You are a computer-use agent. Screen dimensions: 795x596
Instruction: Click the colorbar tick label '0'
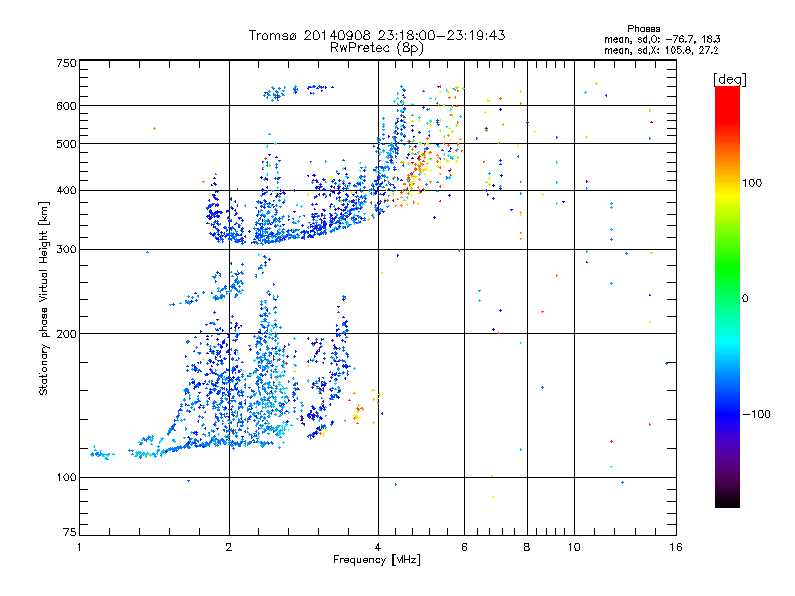tap(745, 299)
